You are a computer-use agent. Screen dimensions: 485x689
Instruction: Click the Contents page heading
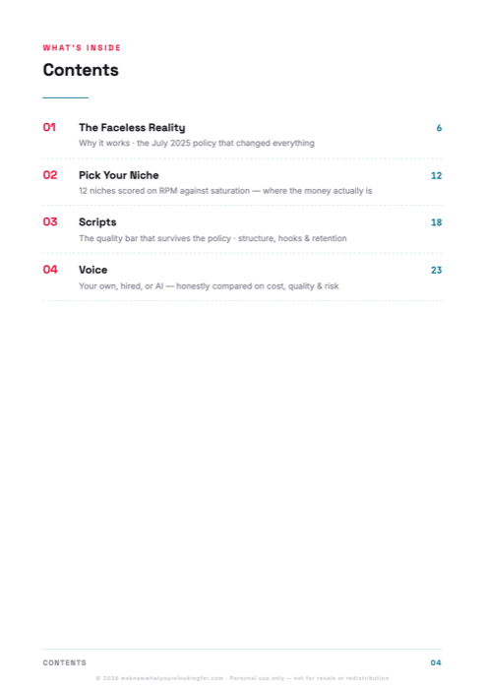81,70
